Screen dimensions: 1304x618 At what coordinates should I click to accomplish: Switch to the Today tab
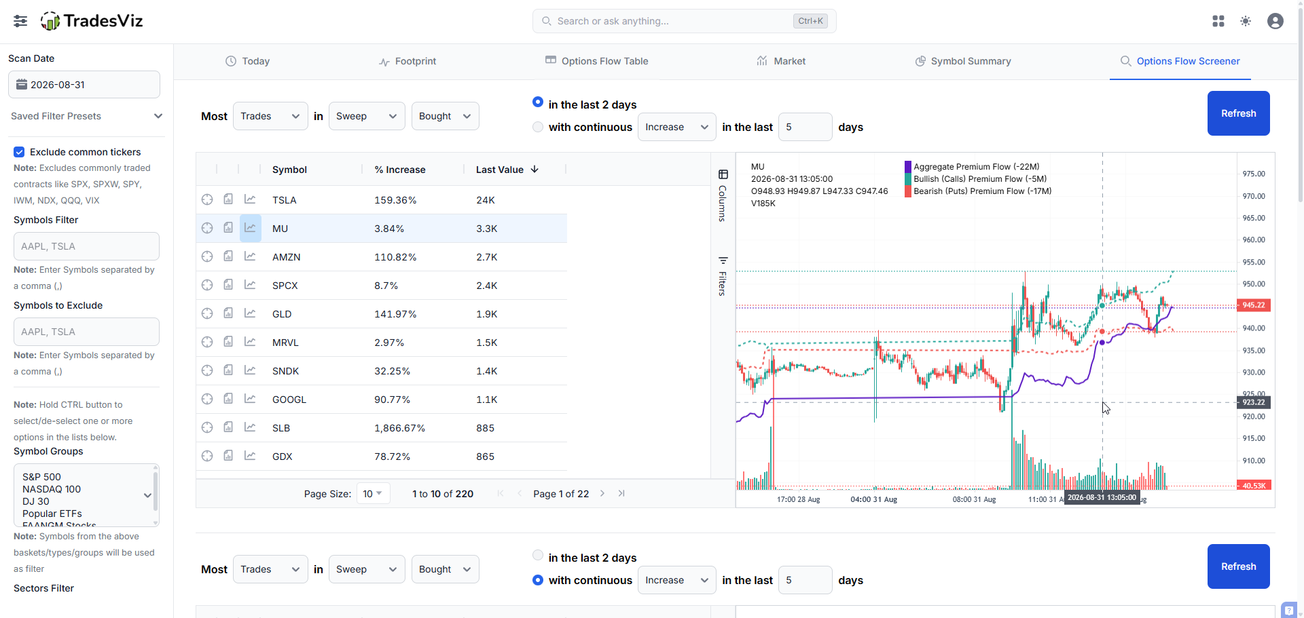click(x=247, y=61)
